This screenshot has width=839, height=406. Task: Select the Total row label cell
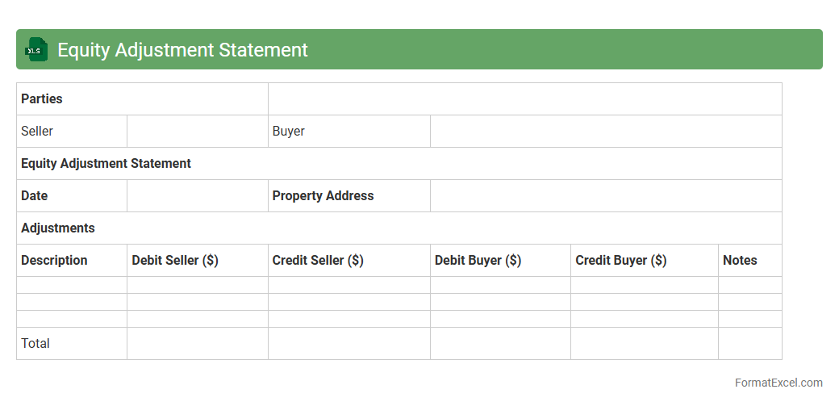[71, 343]
